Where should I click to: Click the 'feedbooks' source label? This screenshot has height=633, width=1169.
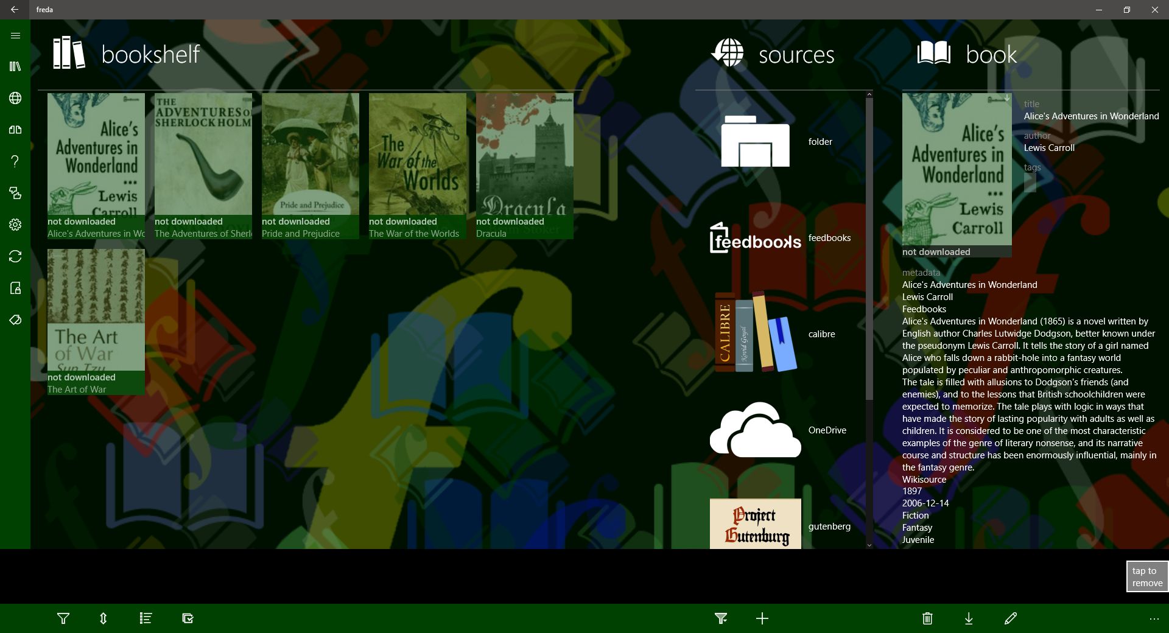[829, 238]
